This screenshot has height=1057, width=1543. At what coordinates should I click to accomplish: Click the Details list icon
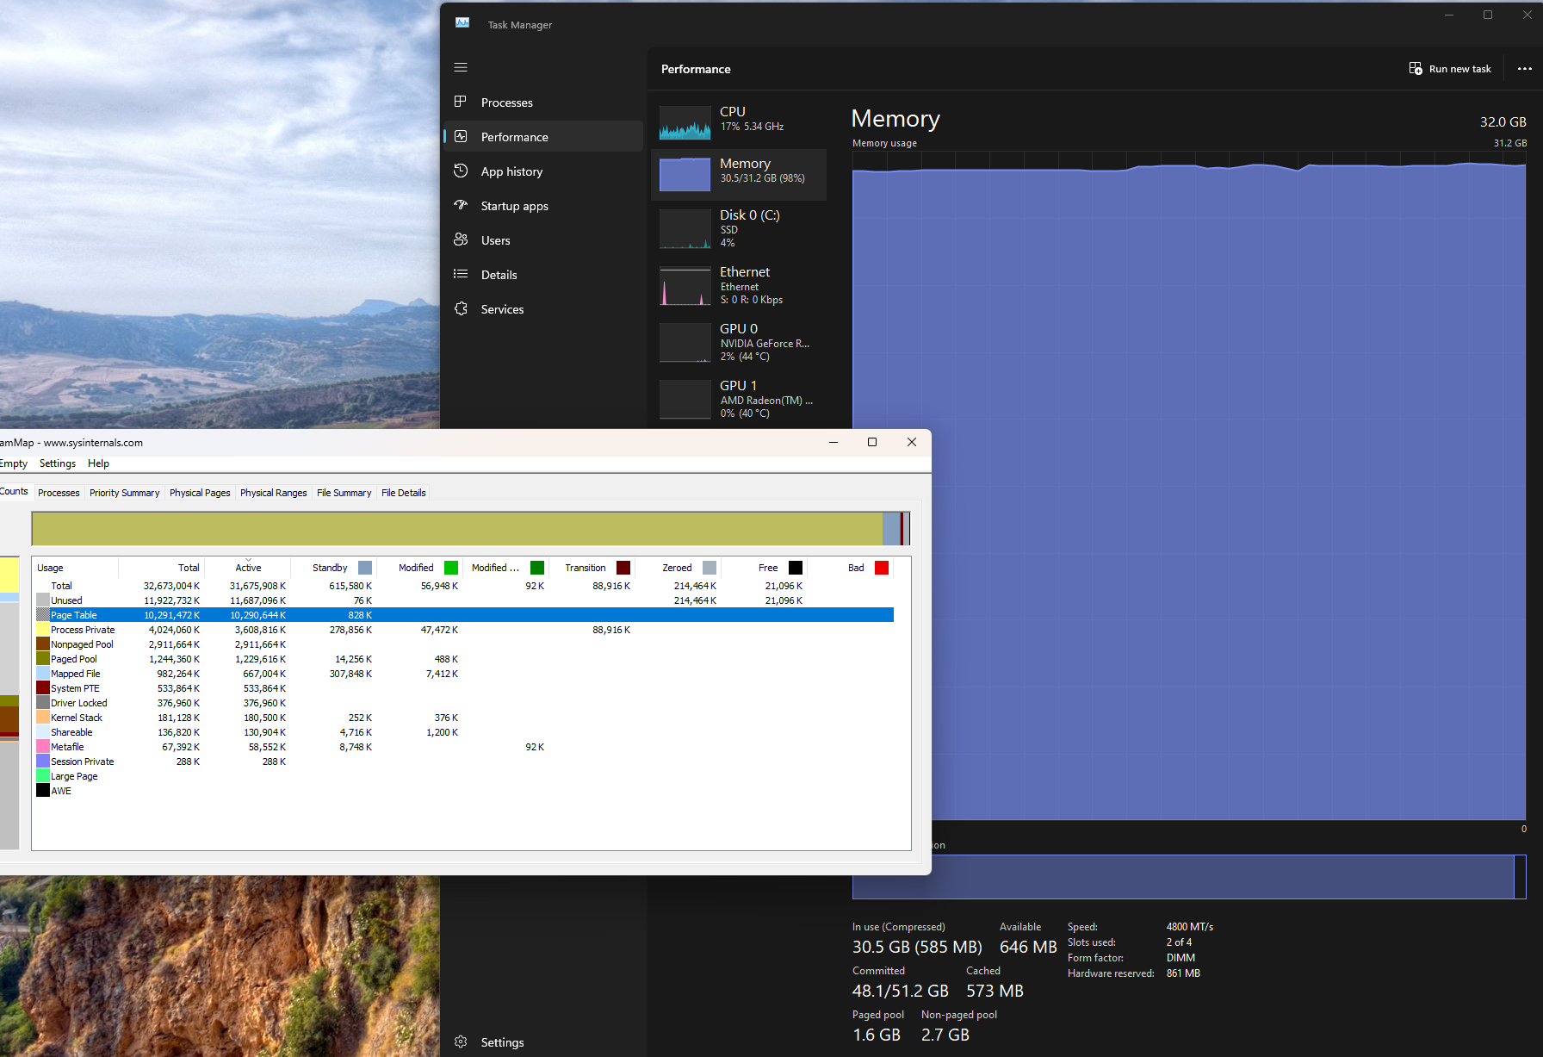(461, 274)
